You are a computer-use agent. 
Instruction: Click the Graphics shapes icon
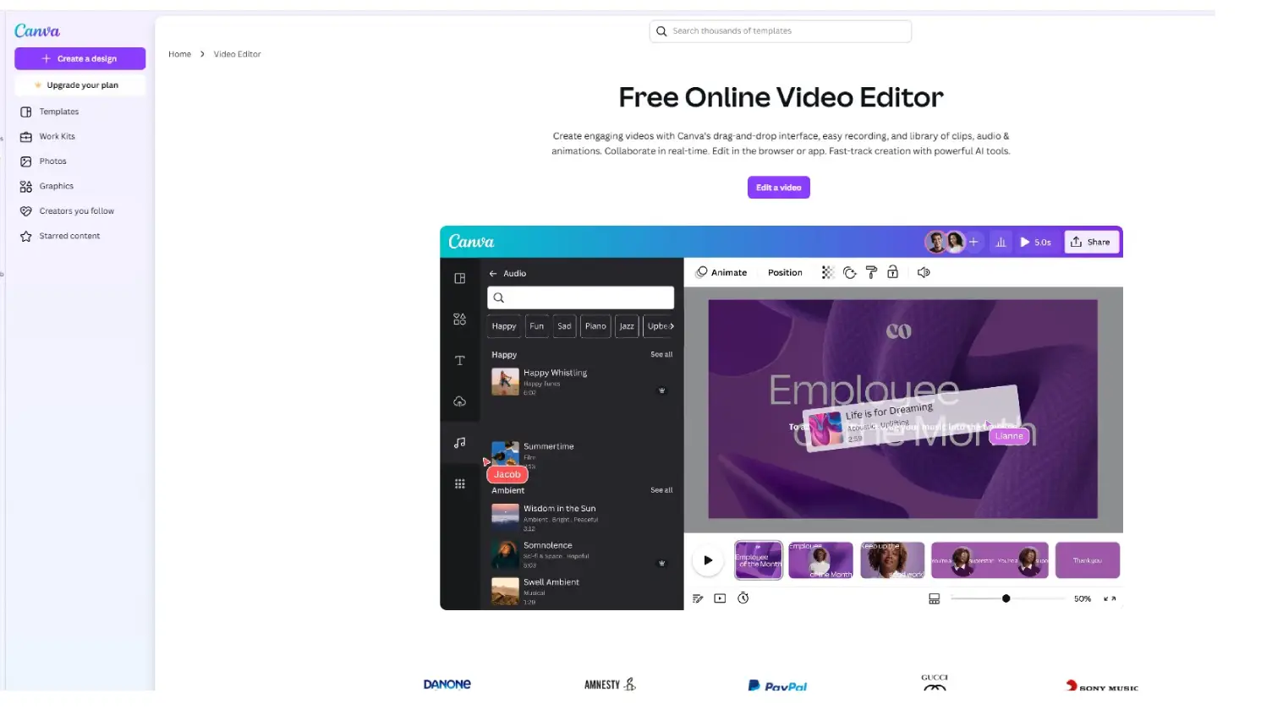coord(26,186)
